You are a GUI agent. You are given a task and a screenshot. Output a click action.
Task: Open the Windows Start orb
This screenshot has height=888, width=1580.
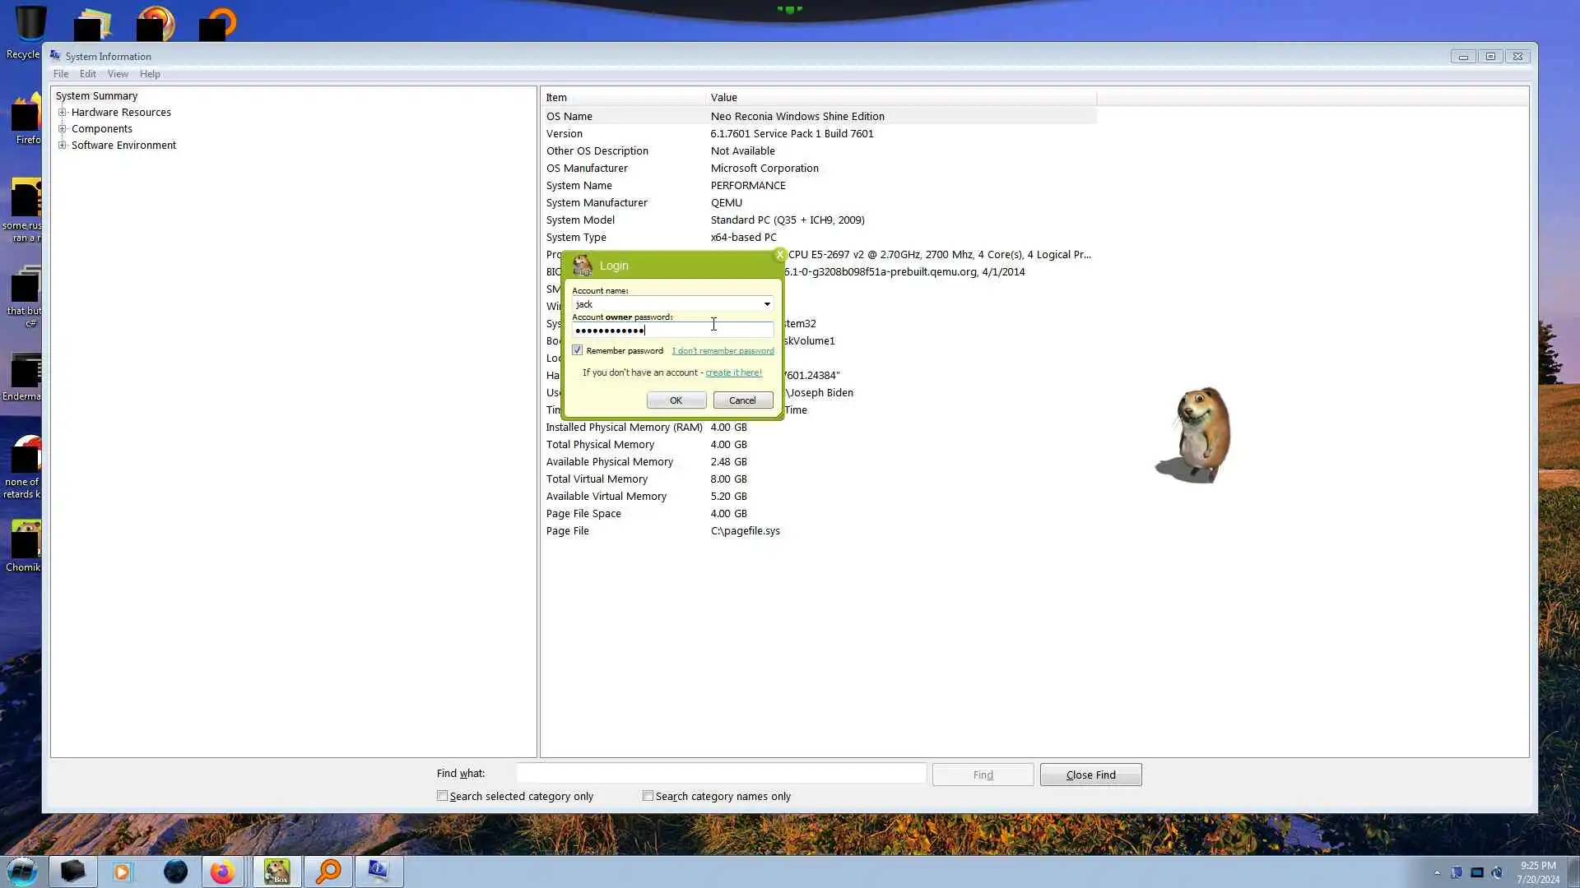coord(22,872)
